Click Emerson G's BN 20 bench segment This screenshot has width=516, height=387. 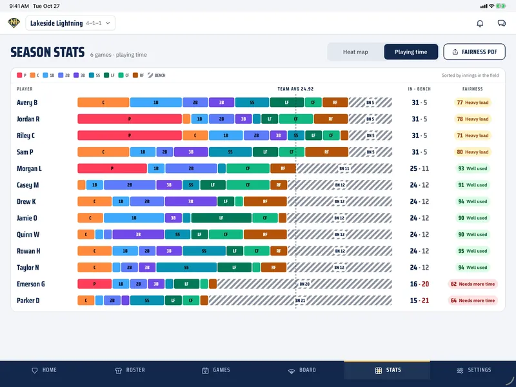click(304, 284)
